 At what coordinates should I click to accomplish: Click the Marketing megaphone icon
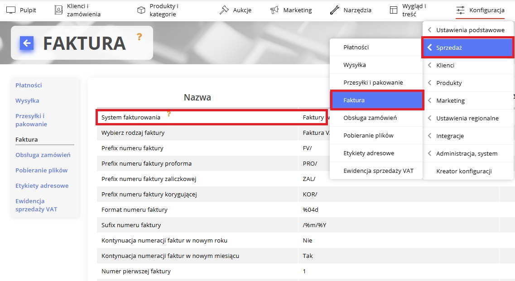(x=274, y=10)
